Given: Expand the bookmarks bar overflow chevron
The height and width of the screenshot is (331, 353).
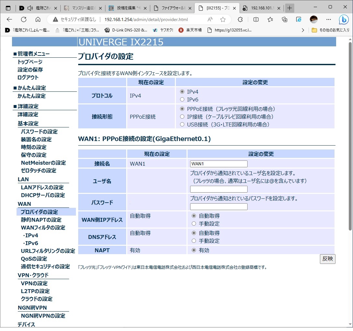Looking at the screenshot, I should pyautogui.click(x=303, y=30).
